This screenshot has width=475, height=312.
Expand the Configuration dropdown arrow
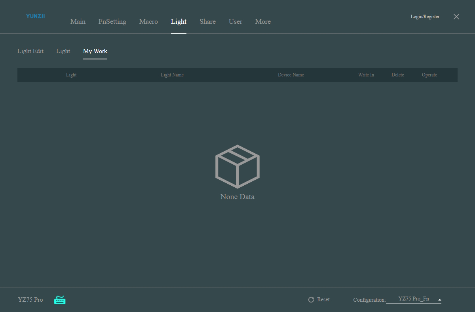coord(439,300)
